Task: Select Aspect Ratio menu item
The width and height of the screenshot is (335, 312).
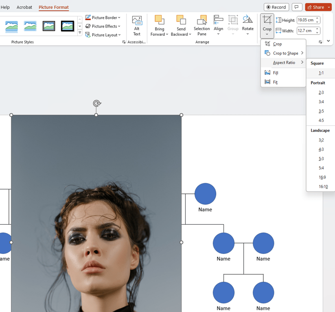Action: (283, 63)
